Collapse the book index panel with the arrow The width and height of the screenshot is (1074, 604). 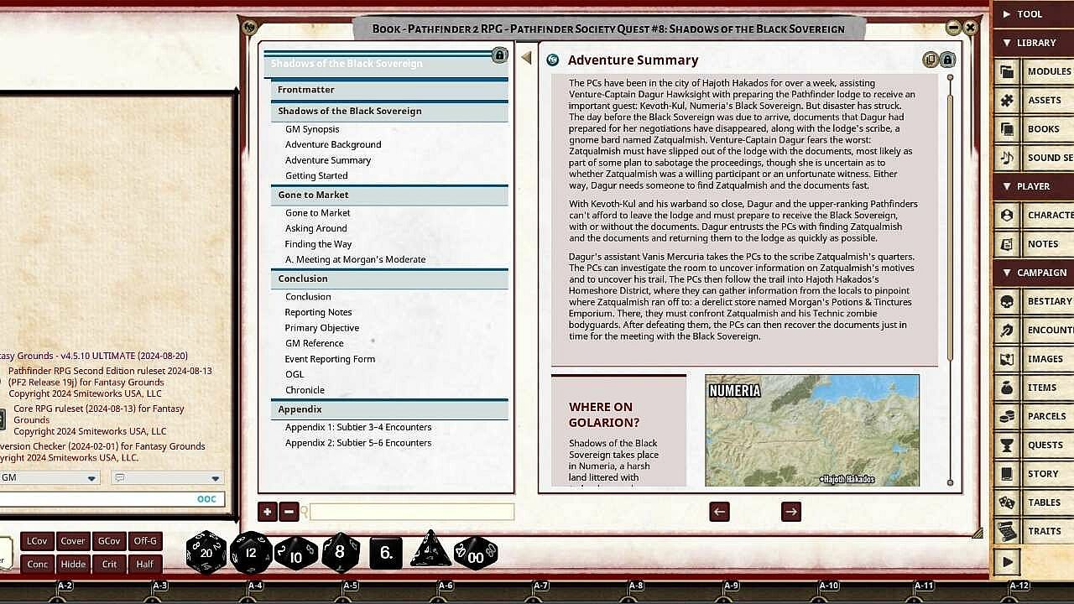click(x=526, y=57)
